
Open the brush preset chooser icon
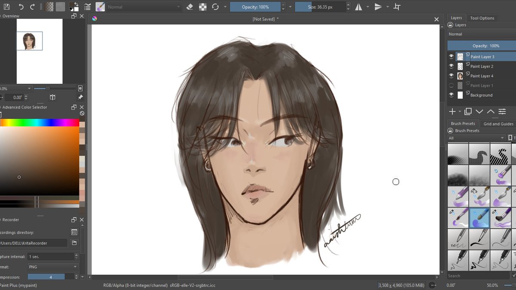coord(100,7)
